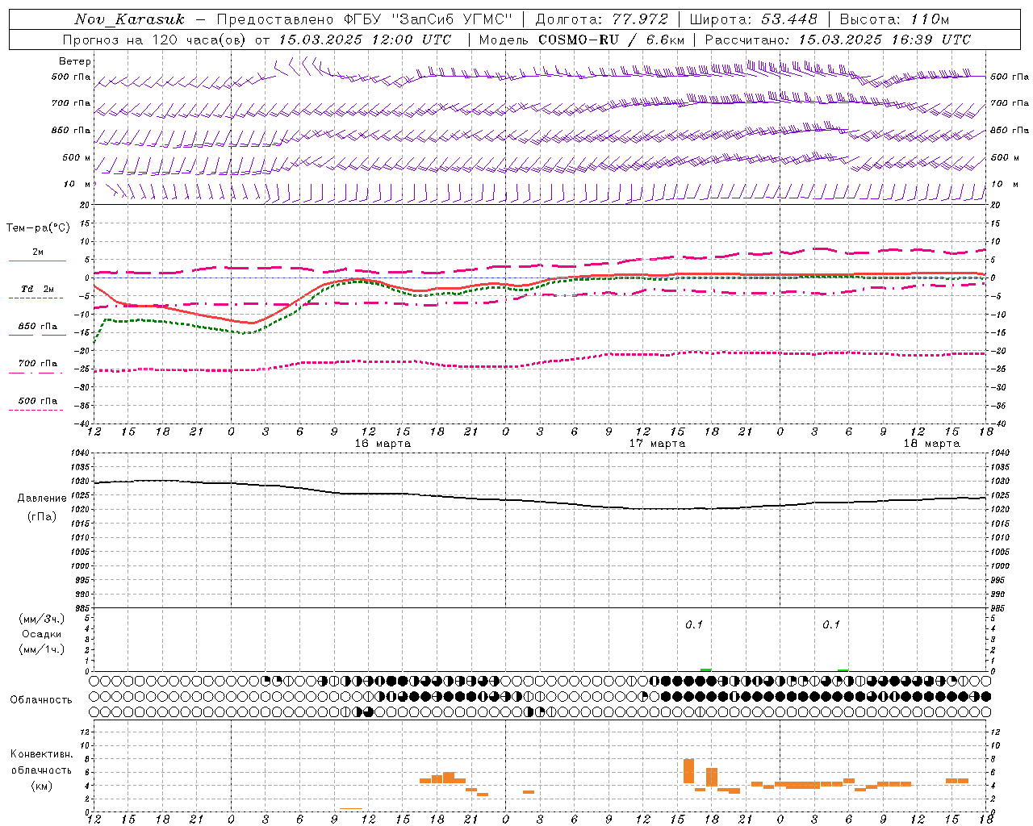Click the 500 гПа temperature legend dotted line
Viewport: 1033px width, 826px height.
click(x=37, y=410)
